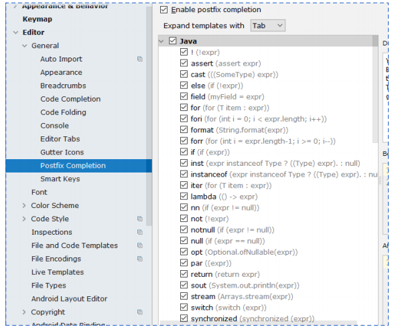Click project-level icon beside Code Style

point(140,219)
